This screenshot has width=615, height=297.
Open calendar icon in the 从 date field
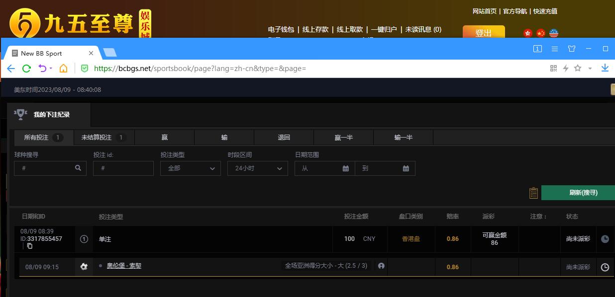pyautogui.click(x=346, y=168)
